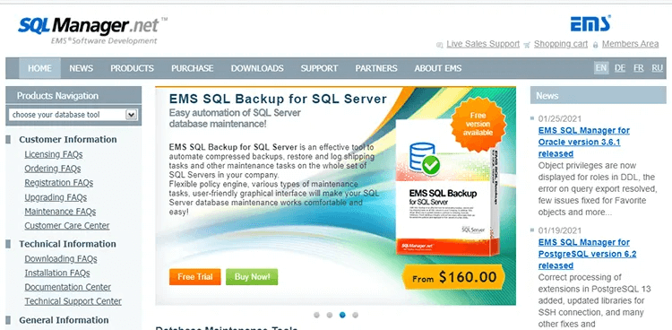
Task: Click the 01/19/2021 news date
Action: click(560, 230)
